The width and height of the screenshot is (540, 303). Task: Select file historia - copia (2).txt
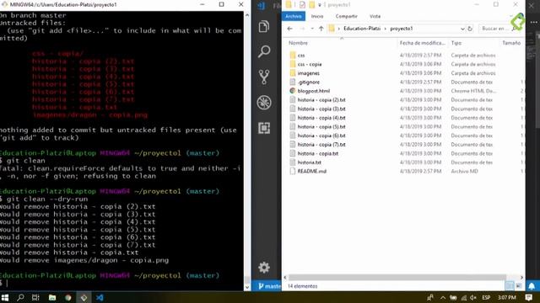click(321, 100)
